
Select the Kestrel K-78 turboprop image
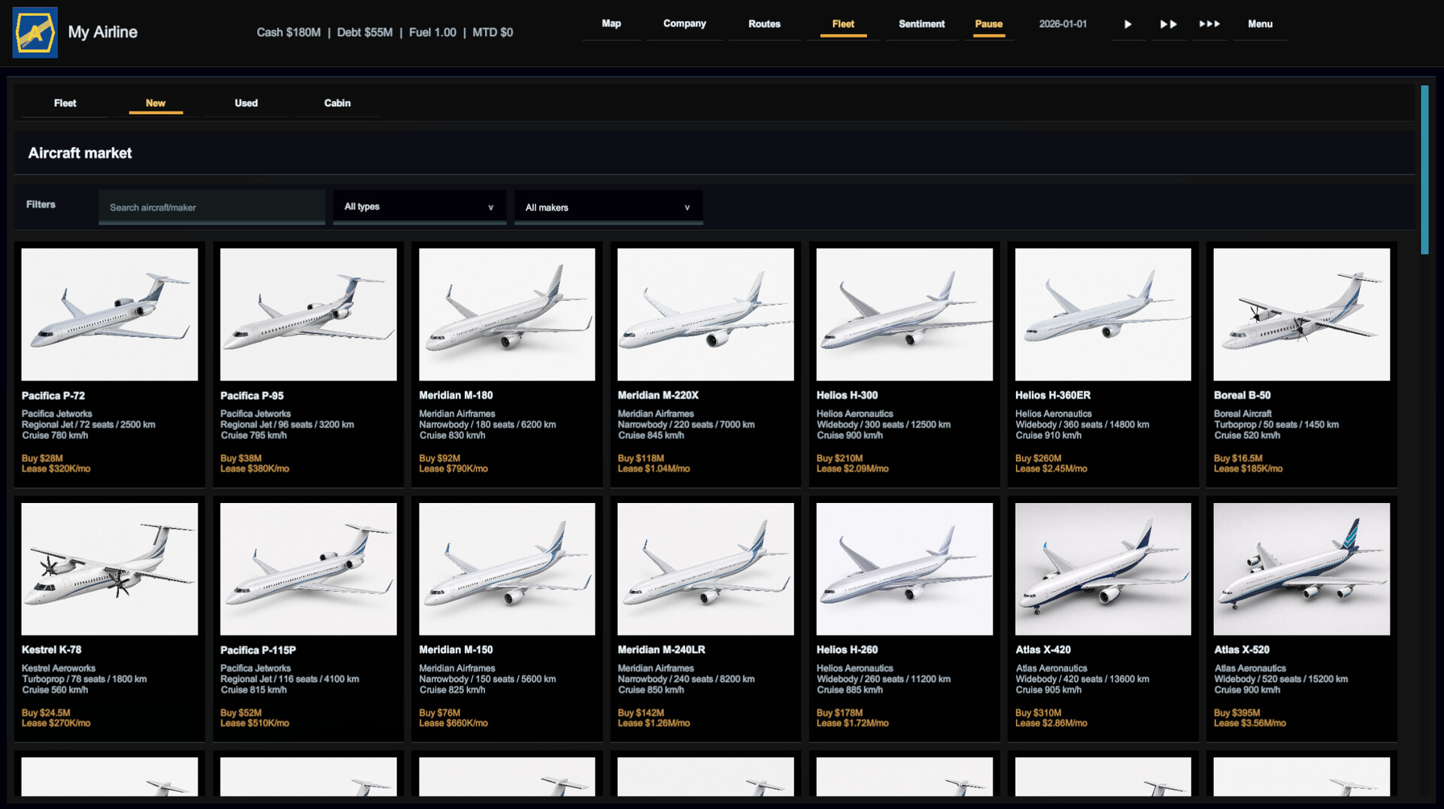(x=110, y=569)
